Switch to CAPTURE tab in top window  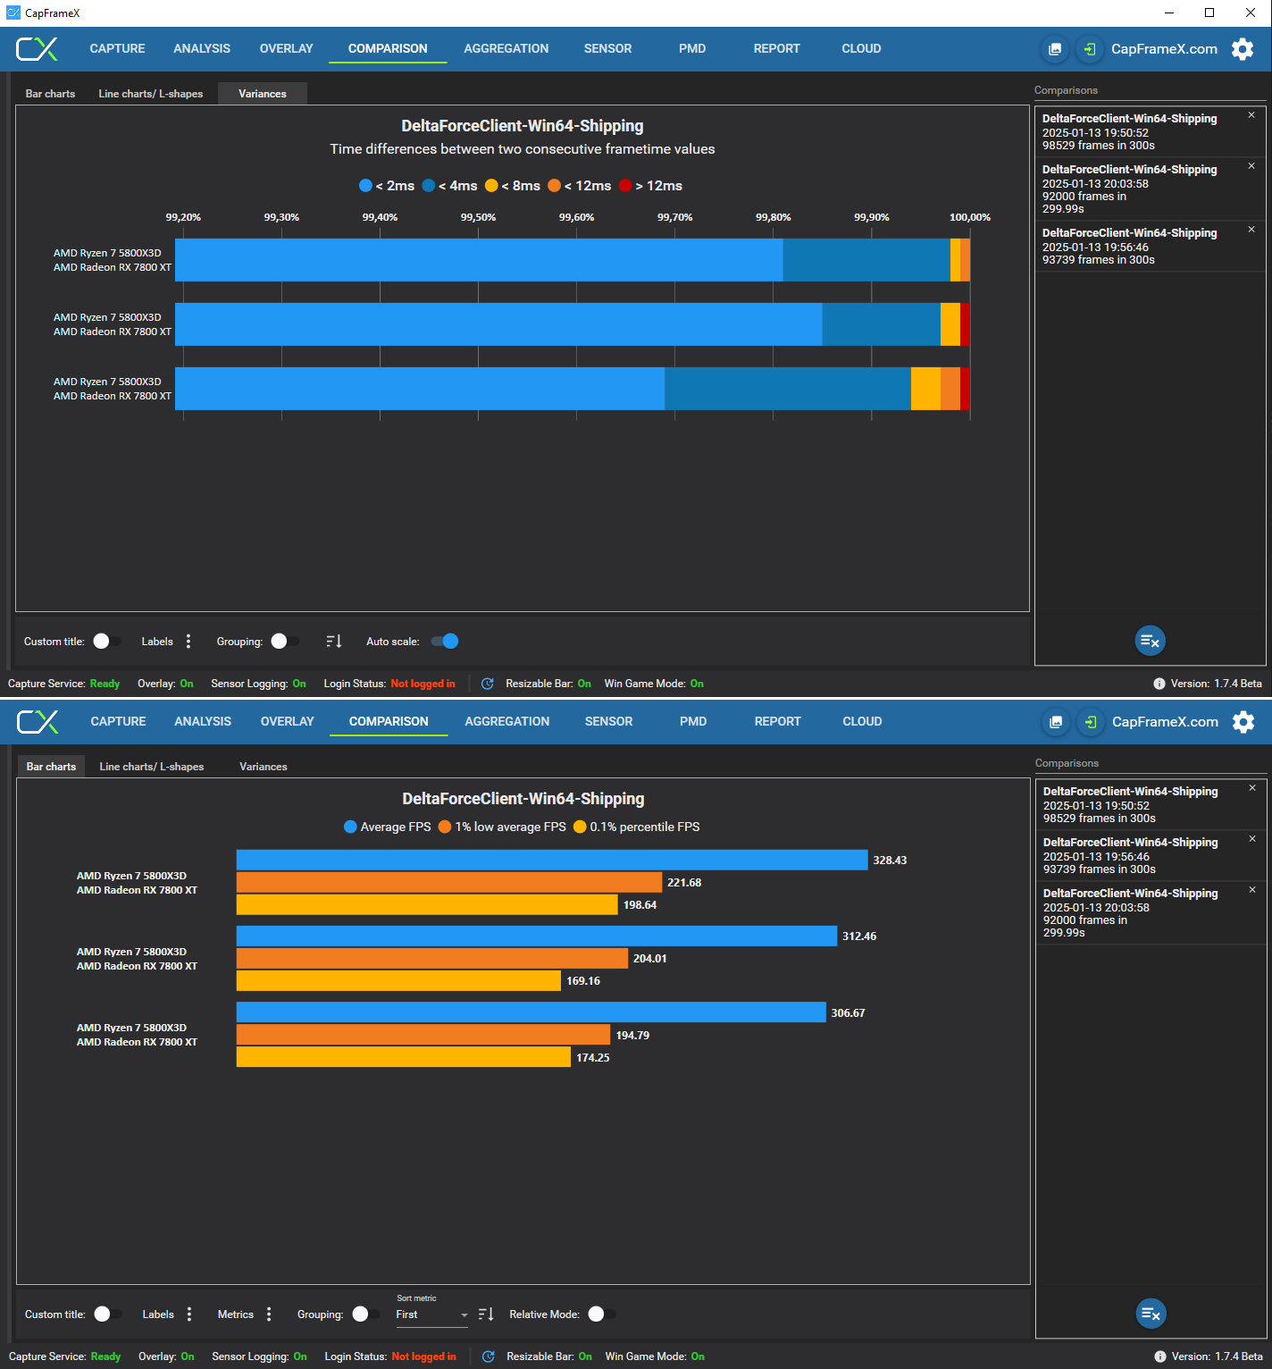click(117, 49)
